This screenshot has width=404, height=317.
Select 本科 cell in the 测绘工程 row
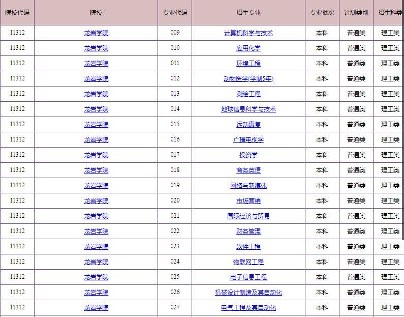322,94
